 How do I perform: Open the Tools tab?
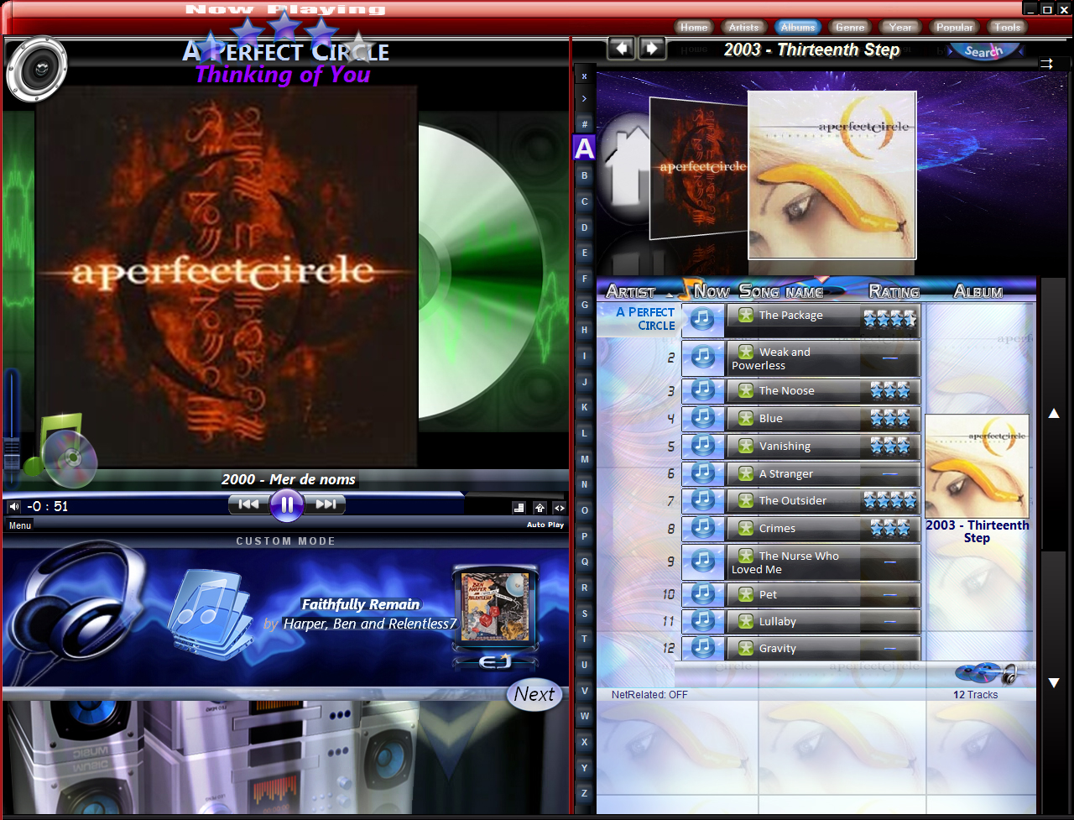pyautogui.click(x=1007, y=27)
